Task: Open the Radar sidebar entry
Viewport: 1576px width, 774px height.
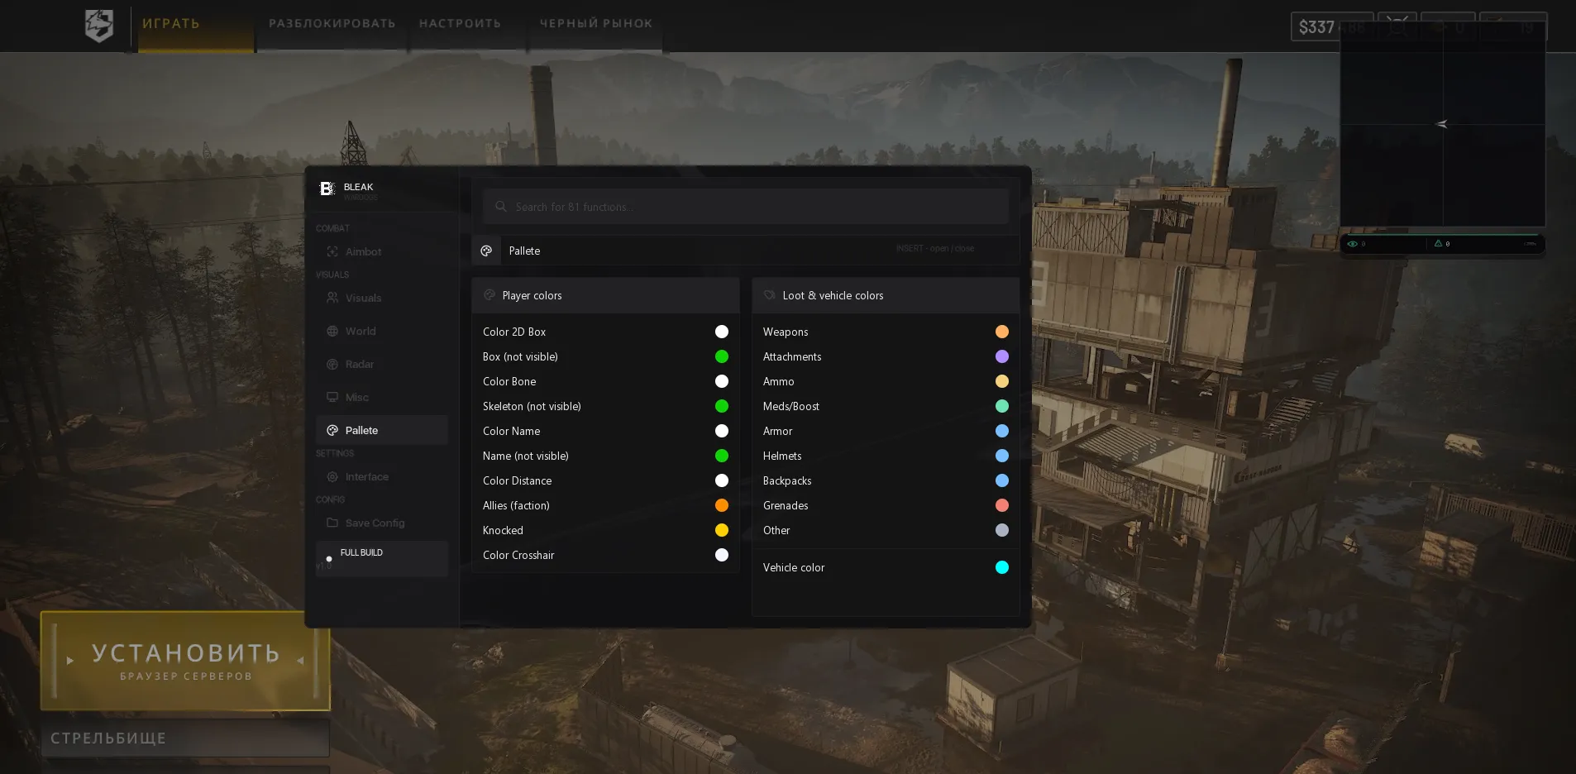Action: [x=381, y=364]
